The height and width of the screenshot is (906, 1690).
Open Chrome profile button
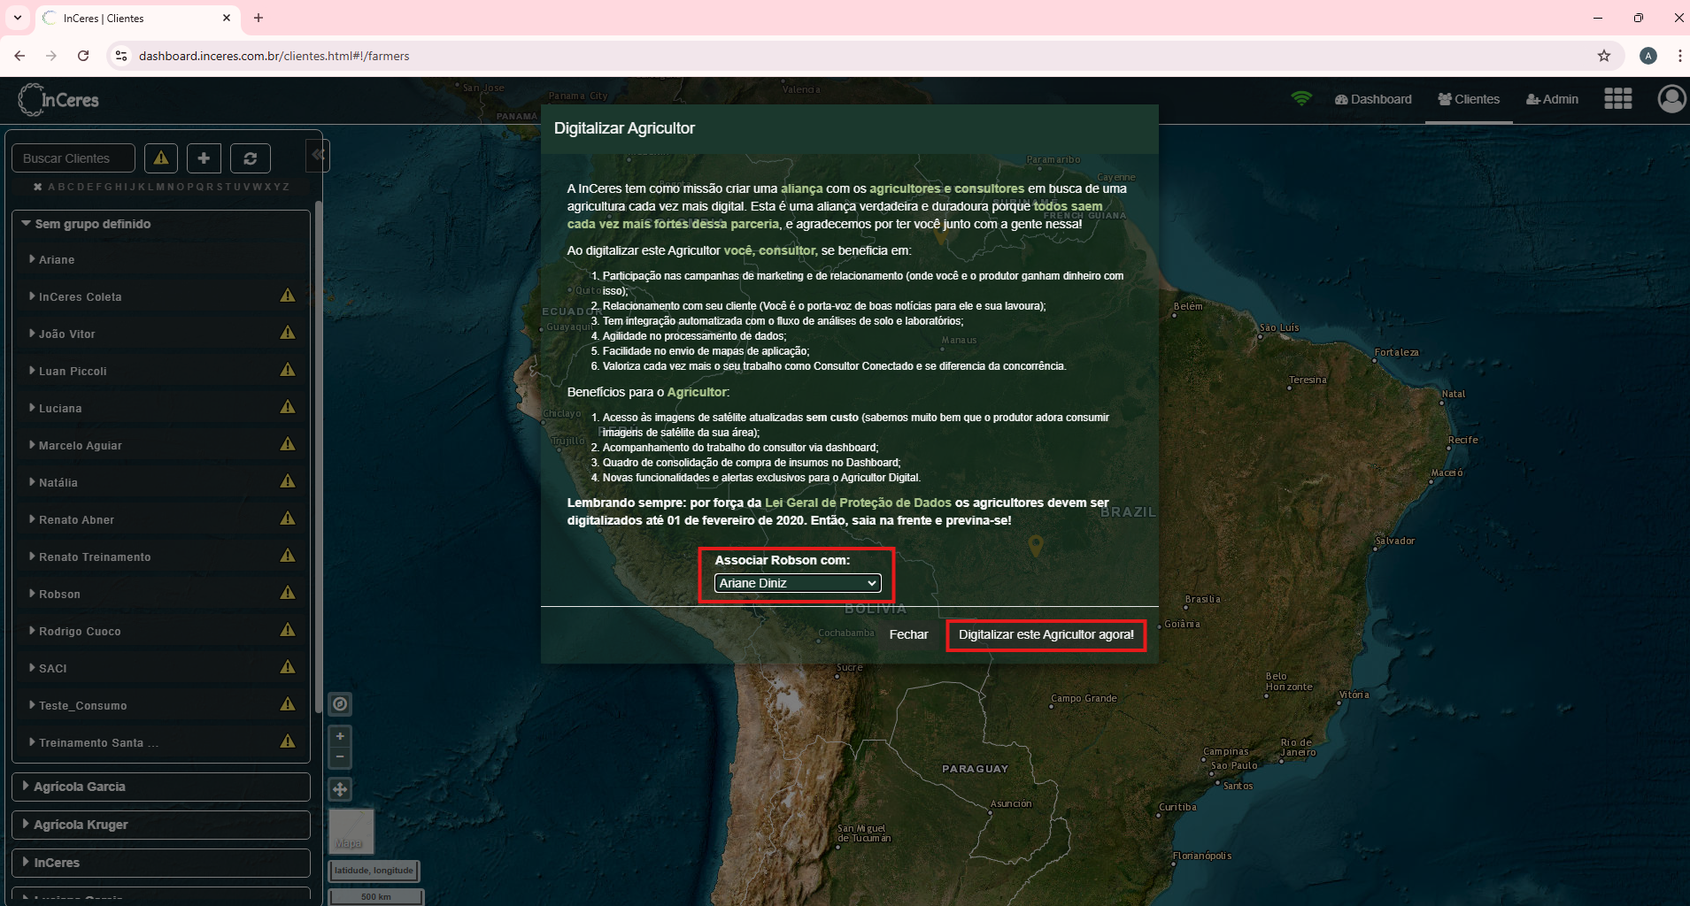1648,56
